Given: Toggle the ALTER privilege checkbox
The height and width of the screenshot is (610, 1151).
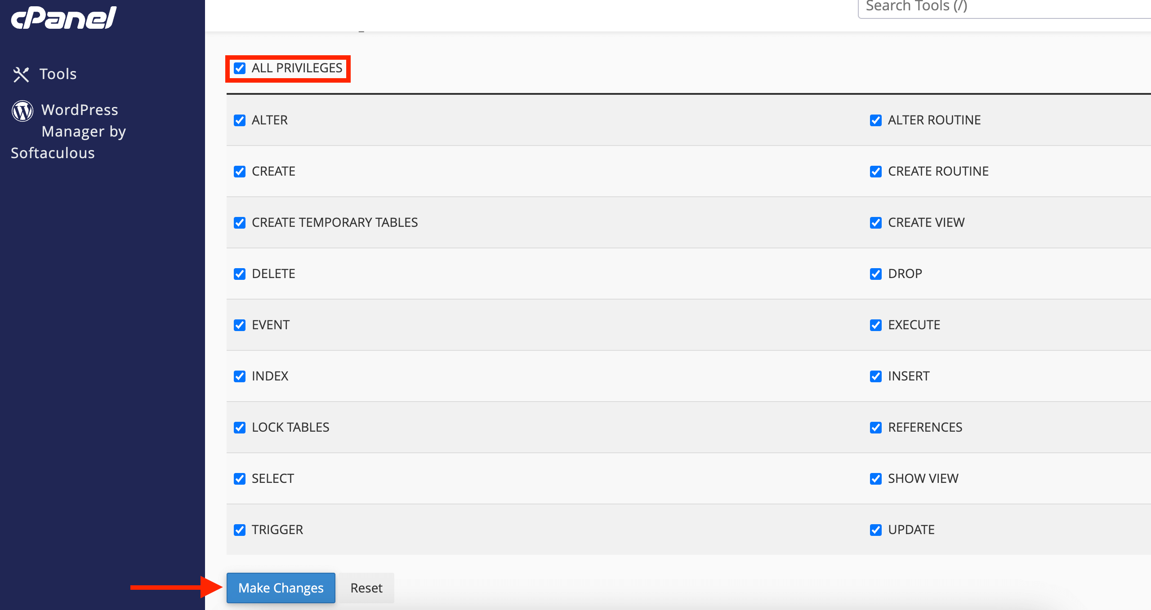Looking at the screenshot, I should 240,120.
